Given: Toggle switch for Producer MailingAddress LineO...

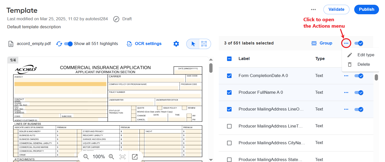Looking at the screenshot, I should coord(359,109).
